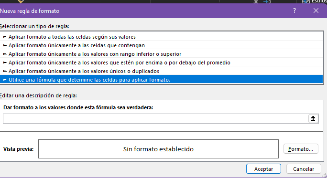The width and height of the screenshot is (327, 178).
Task: Click the 'Editar una descripción de regla:' label
Action: click(38, 95)
